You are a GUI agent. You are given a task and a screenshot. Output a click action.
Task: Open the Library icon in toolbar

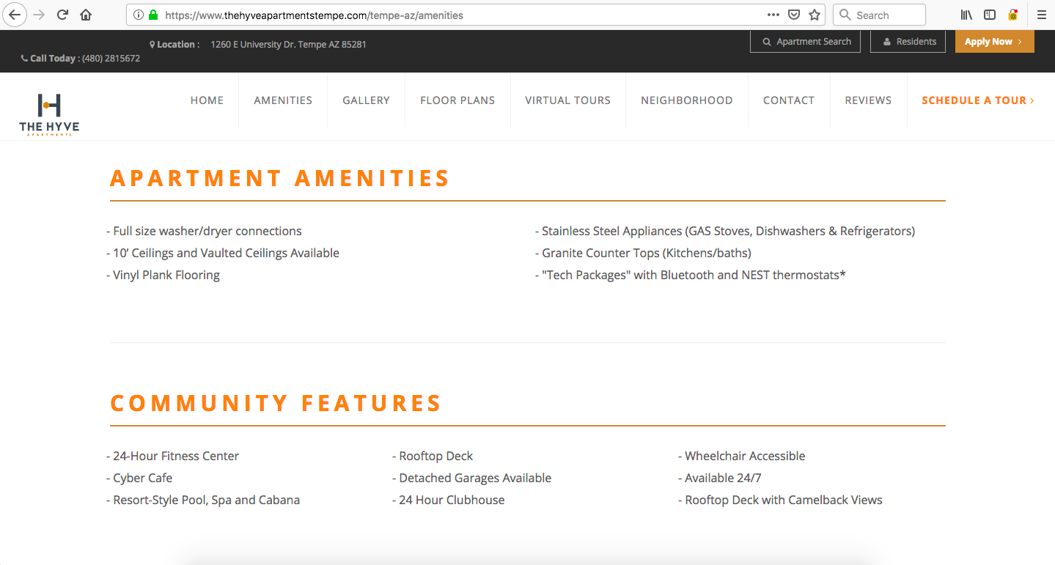tap(966, 15)
